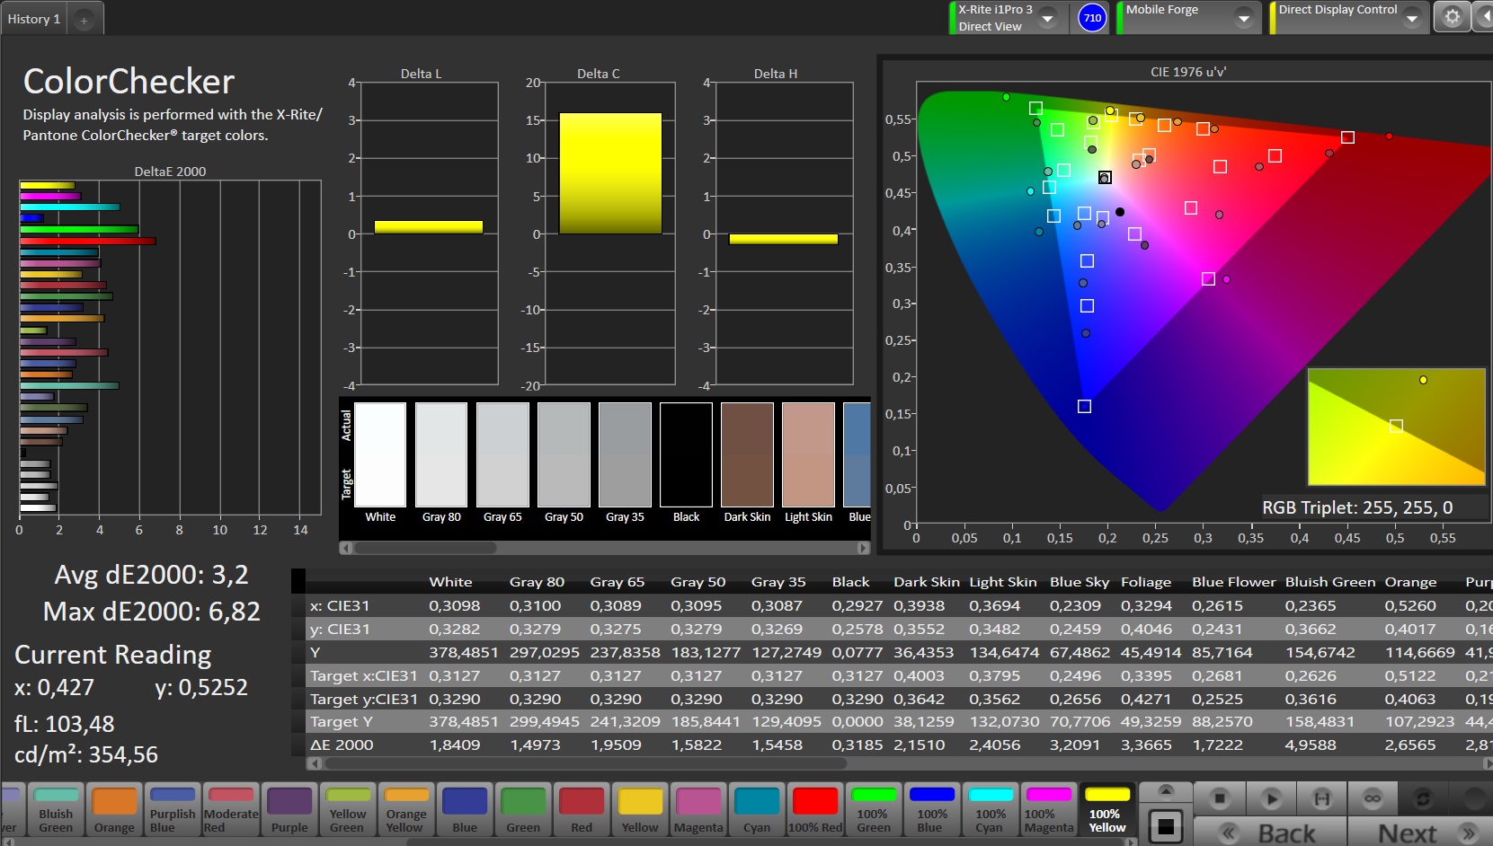Viewport: 1493px width, 846px height.
Task: Open the Direct Display Control dropdown
Action: click(1411, 18)
